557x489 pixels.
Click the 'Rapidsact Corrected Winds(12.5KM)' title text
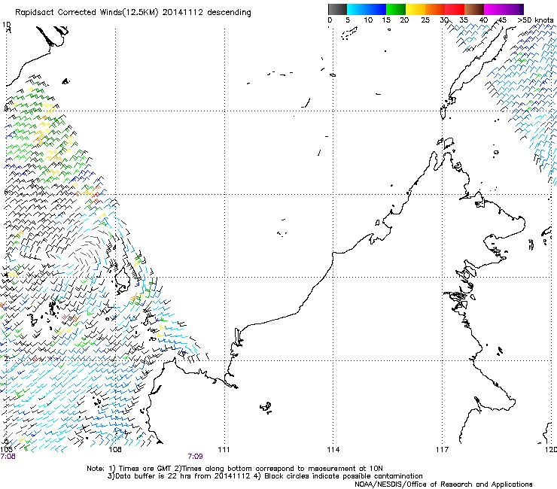pyautogui.click(x=87, y=13)
